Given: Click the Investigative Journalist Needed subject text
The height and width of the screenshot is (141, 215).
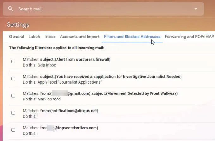Looking at the screenshot, I should 111,77.
